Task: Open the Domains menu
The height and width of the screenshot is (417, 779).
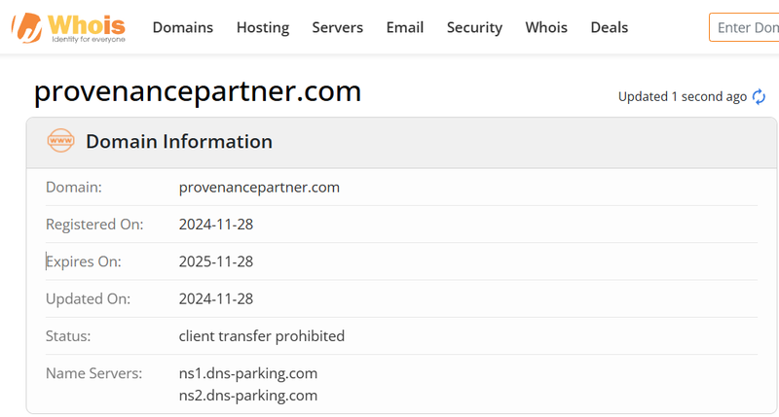Action: (183, 27)
